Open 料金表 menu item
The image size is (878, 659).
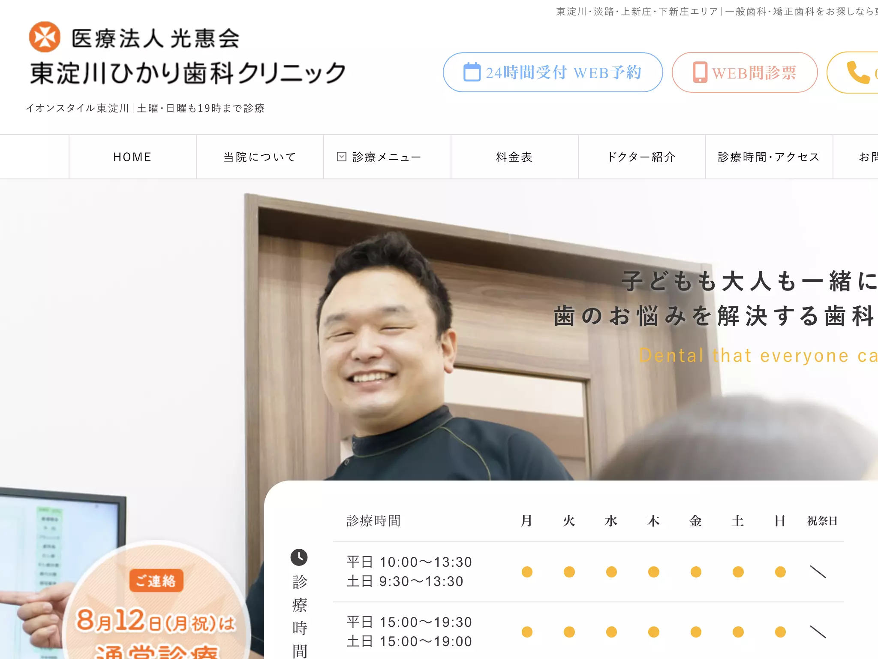click(514, 157)
